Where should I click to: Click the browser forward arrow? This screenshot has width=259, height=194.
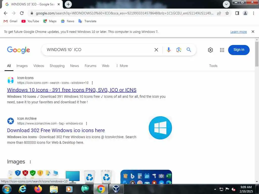coord(14,13)
